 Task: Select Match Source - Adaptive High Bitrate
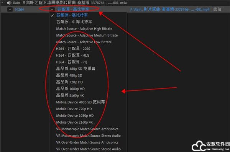click(x=84, y=29)
